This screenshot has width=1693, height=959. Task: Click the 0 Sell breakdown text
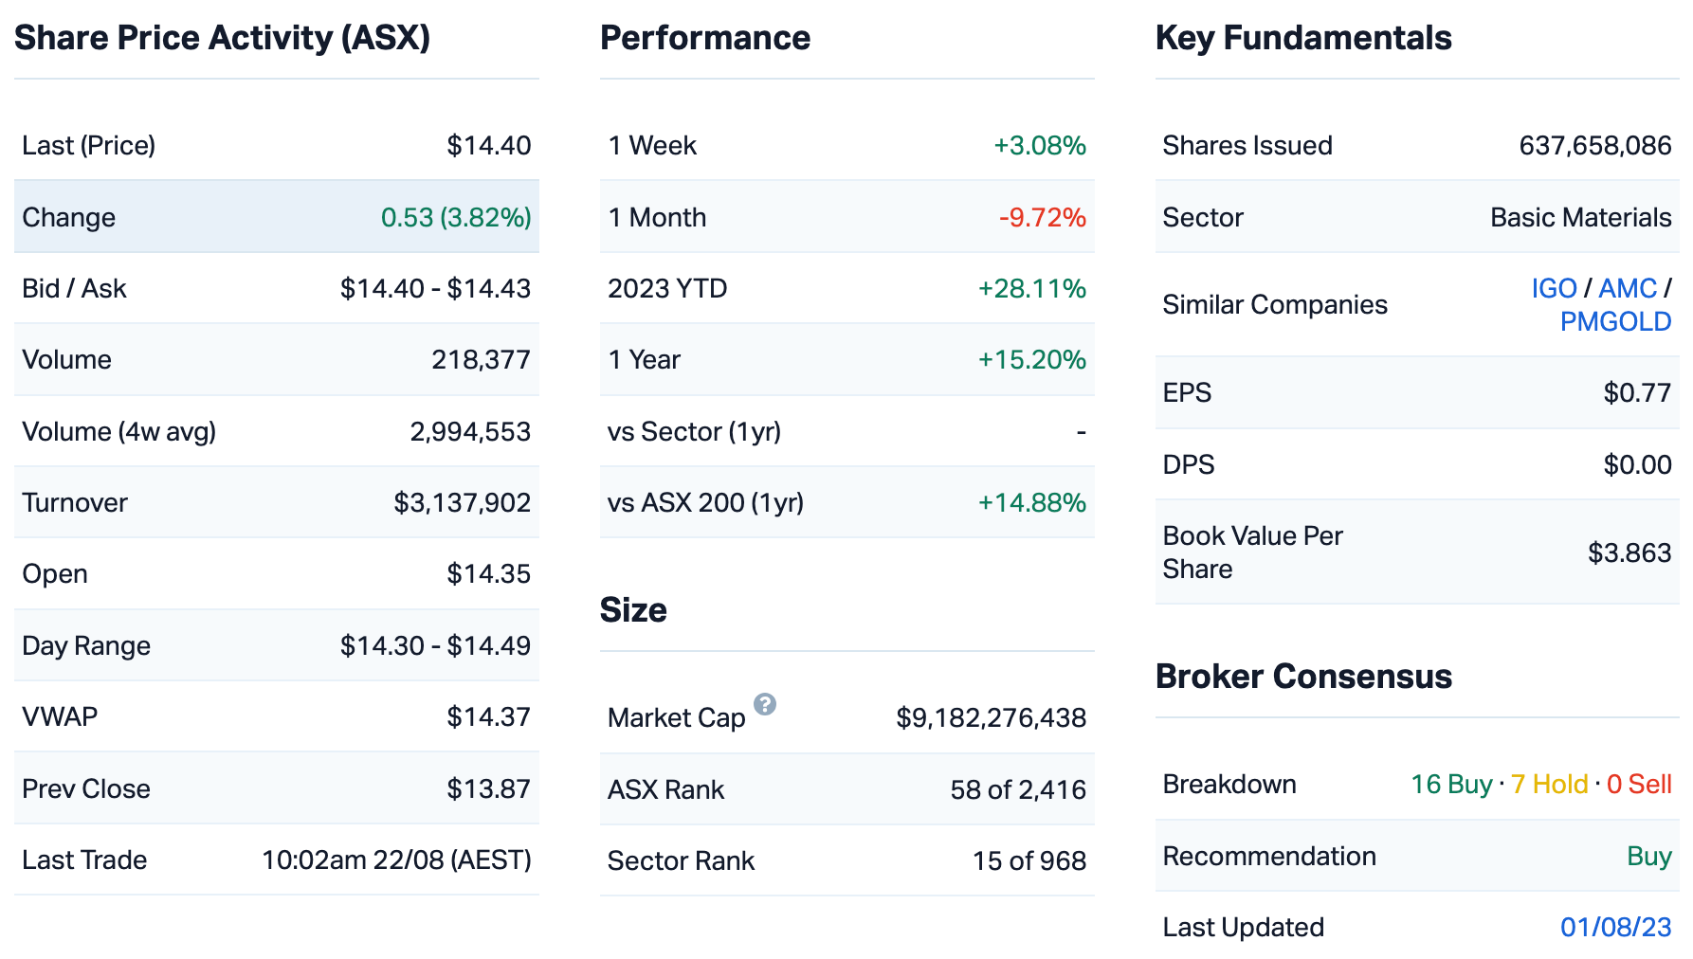(1639, 784)
